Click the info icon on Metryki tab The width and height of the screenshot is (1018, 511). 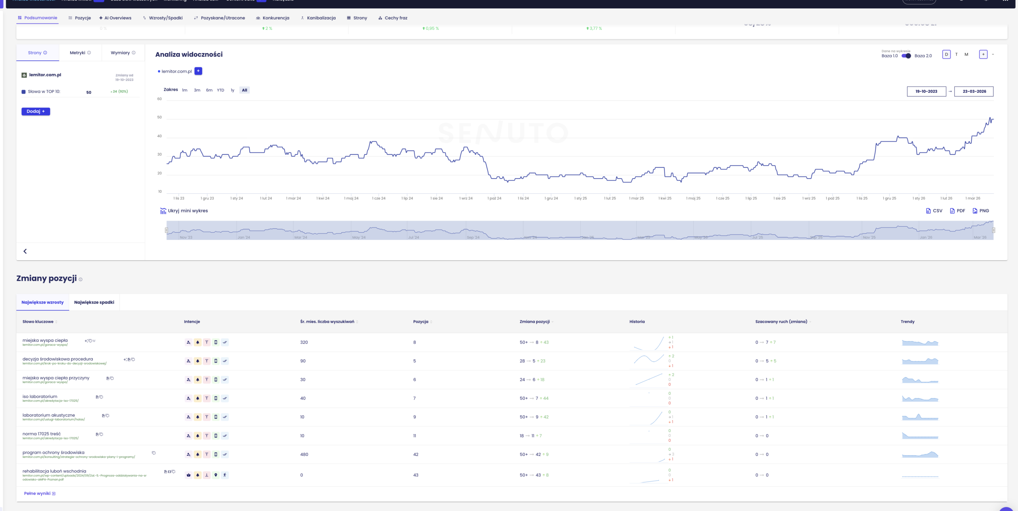[89, 53]
